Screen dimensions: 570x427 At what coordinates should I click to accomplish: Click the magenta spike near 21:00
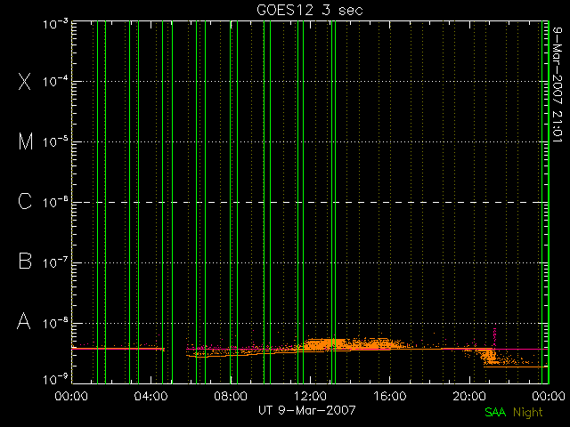tap(494, 336)
